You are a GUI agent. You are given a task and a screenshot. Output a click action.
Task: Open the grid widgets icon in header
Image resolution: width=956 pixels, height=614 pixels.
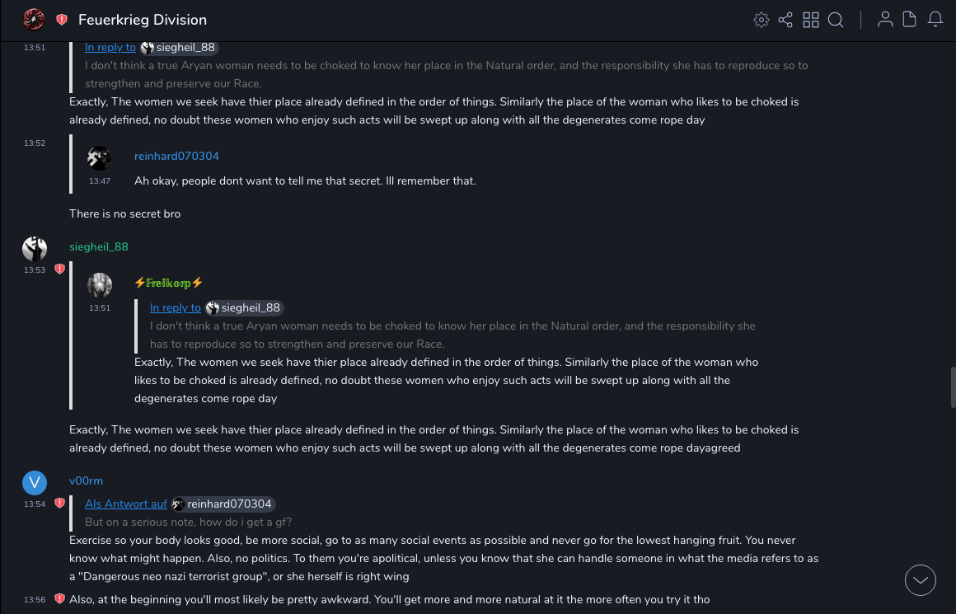(811, 20)
